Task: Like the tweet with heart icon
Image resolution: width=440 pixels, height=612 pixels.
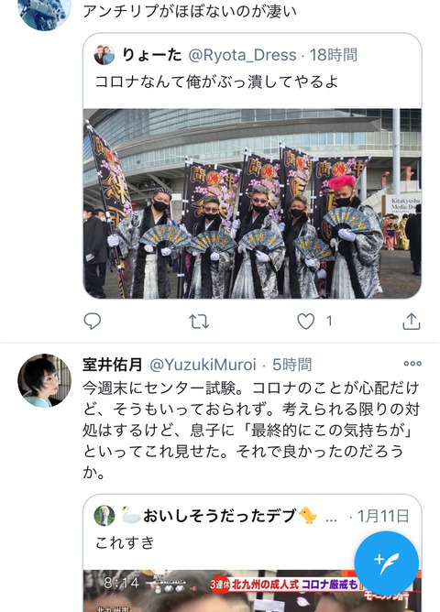Action: (305, 322)
